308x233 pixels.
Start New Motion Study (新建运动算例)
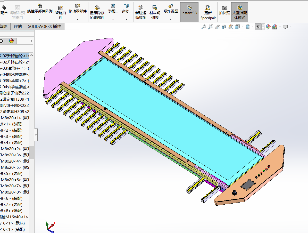pos(141,12)
